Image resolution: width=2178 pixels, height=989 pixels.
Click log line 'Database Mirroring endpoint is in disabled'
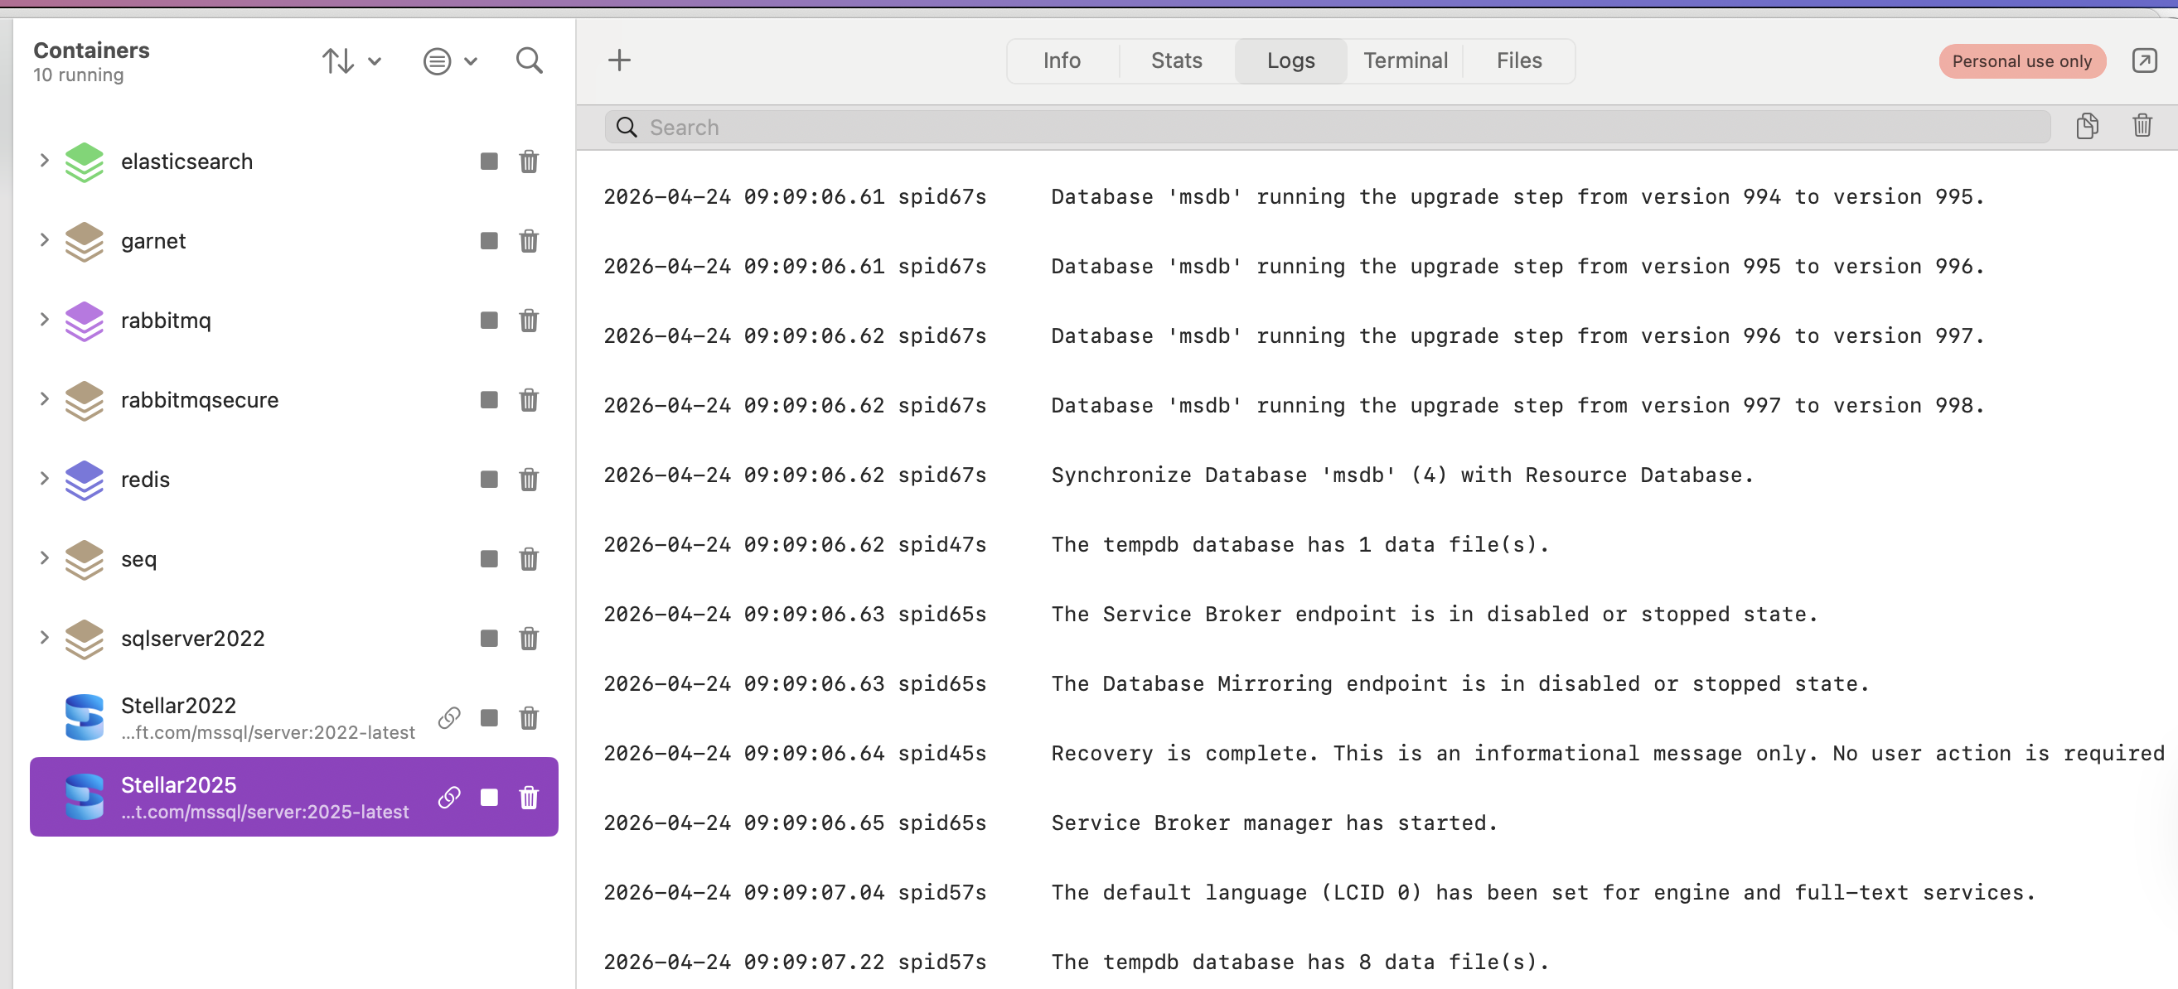coord(1237,684)
